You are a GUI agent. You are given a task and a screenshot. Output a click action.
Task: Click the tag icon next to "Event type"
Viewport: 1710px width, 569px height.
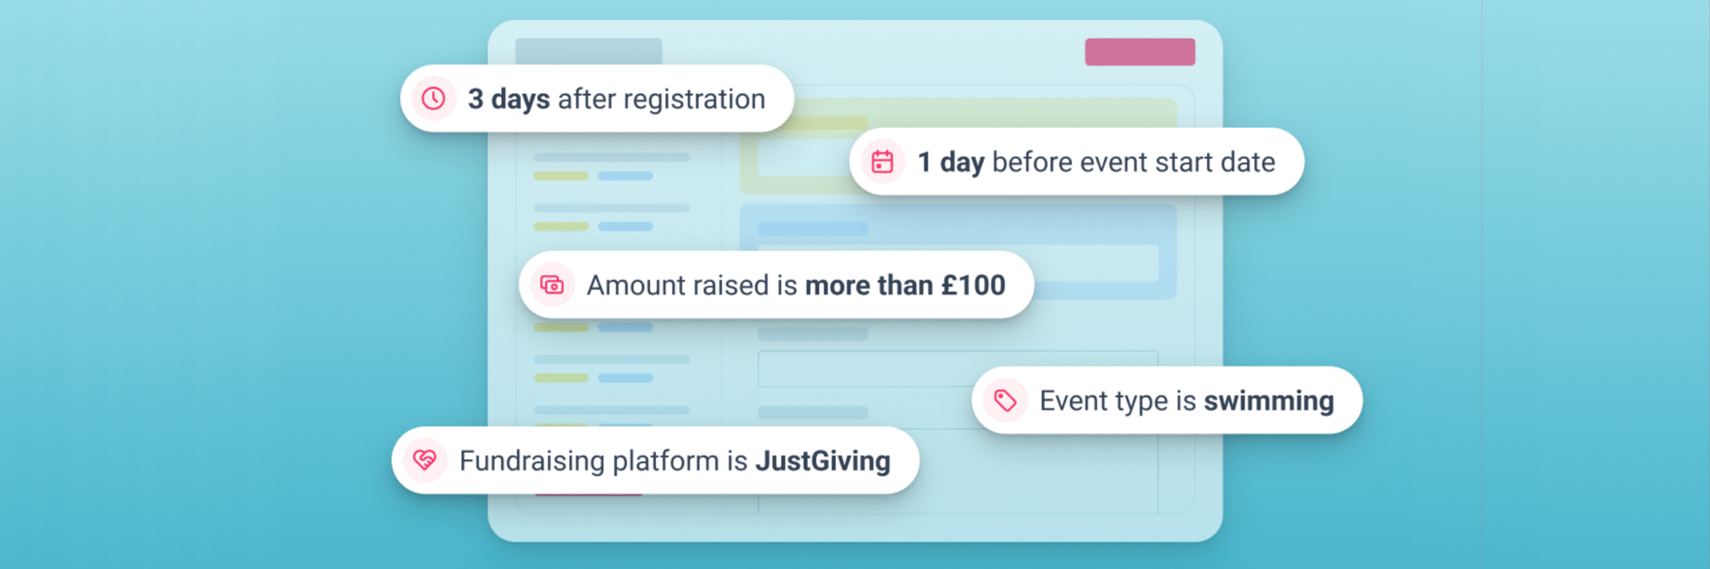coord(1005,401)
